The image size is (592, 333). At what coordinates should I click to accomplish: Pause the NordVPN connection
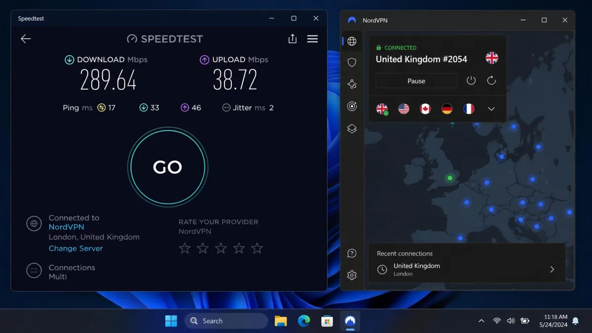point(416,81)
